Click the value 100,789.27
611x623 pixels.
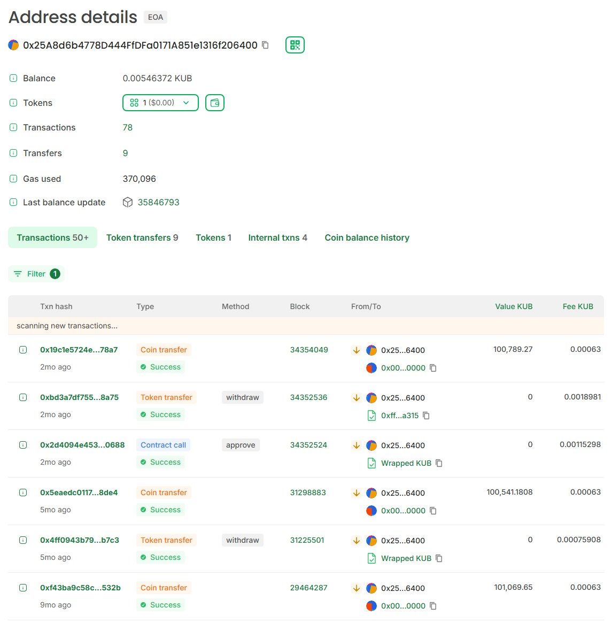[x=513, y=349]
